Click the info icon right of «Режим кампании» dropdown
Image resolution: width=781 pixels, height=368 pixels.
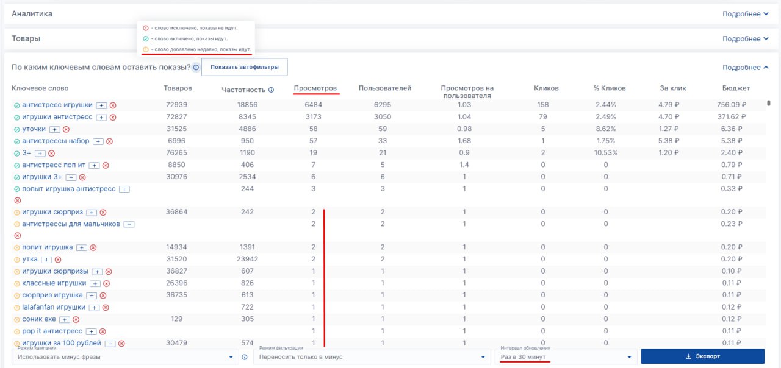pos(245,357)
